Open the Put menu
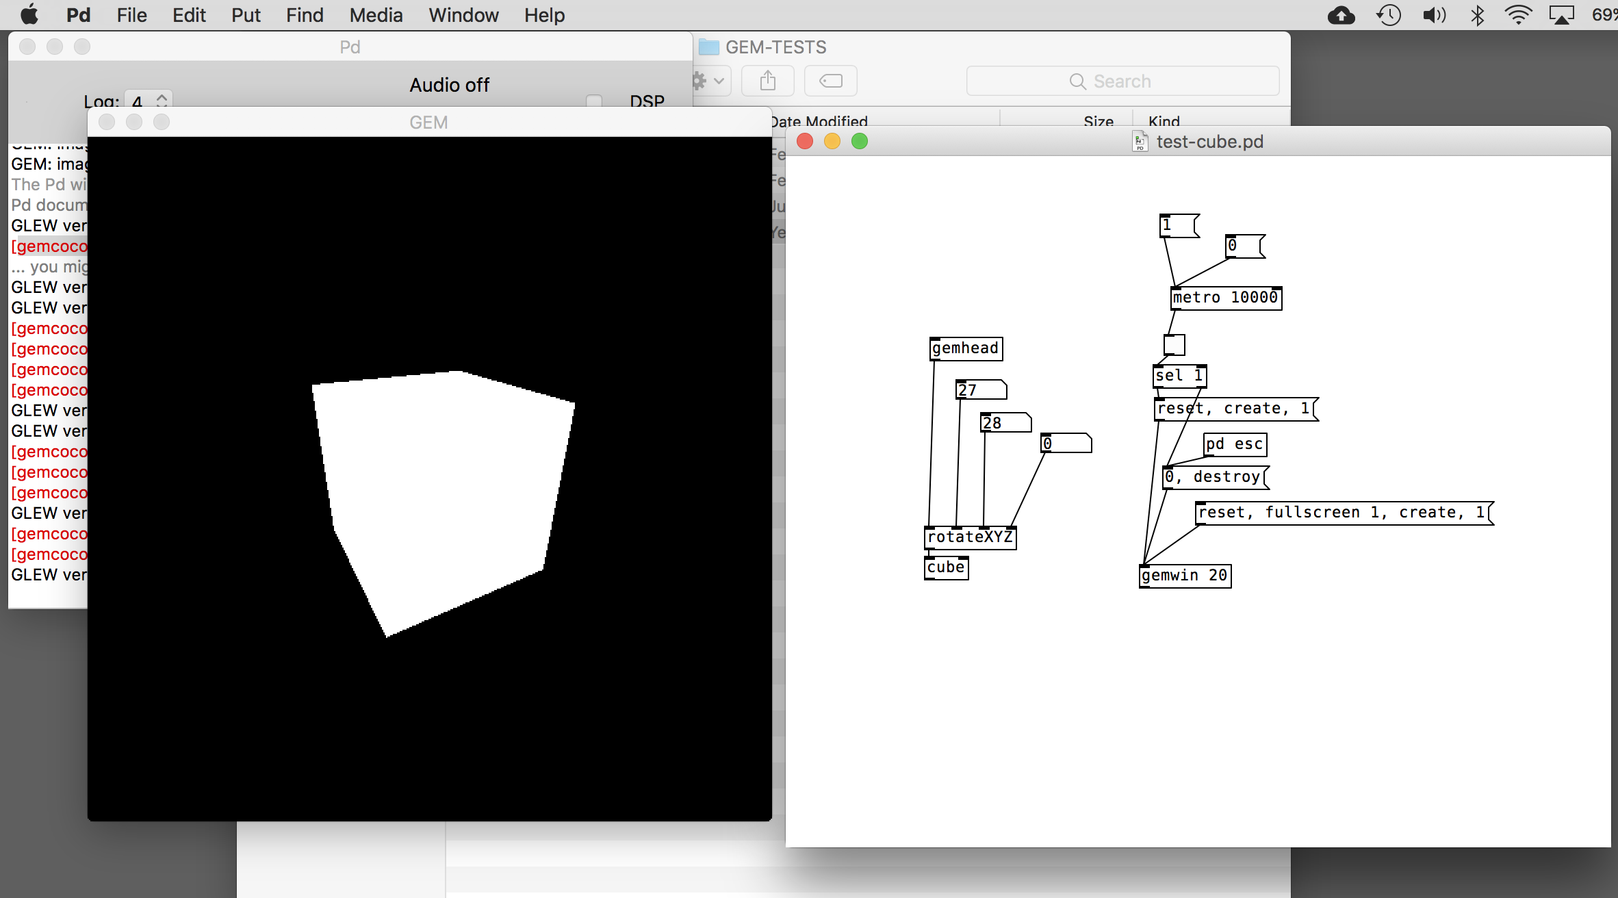This screenshot has height=898, width=1618. pyautogui.click(x=246, y=15)
